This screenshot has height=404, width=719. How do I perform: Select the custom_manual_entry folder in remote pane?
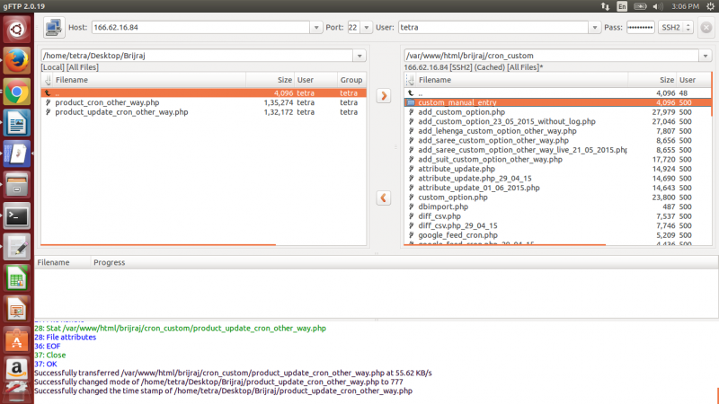point(557,102)
